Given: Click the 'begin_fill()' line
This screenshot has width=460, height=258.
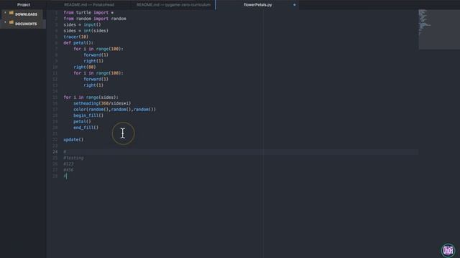Looking at the screenshot, I should pyautogui.click(x=88, y=115).
